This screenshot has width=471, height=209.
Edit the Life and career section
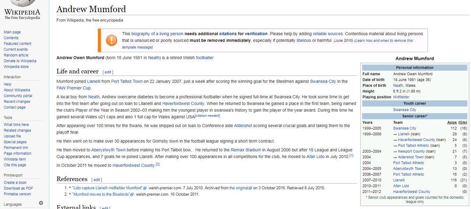point(108,72)
